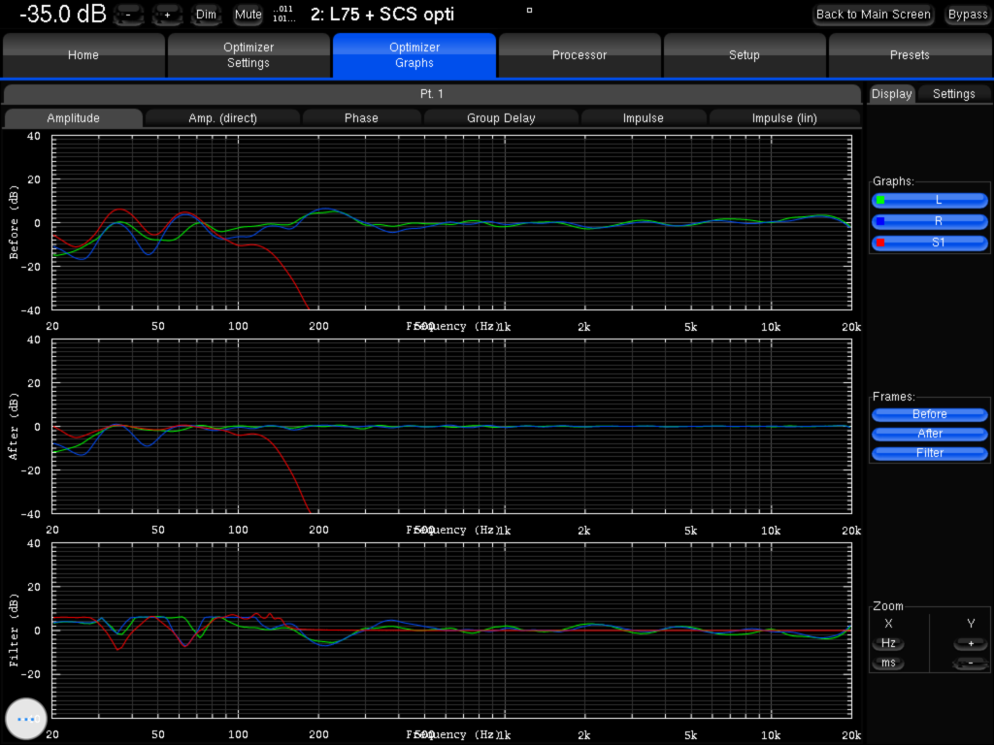The width and height of the screenshot is (994, 745).
Task: Switch to the Processor tab
Action: click(x=580, y=55)
